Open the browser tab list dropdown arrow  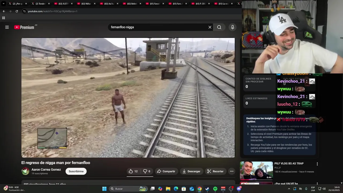click(x=3, y=4)
